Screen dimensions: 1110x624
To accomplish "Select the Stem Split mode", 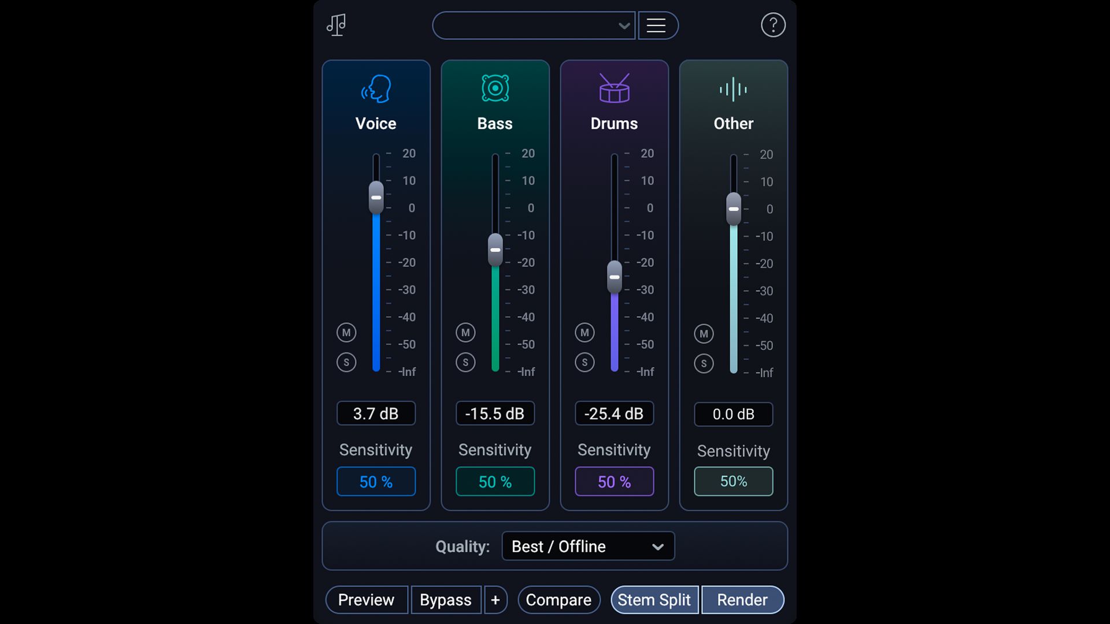I will point(654,600).
